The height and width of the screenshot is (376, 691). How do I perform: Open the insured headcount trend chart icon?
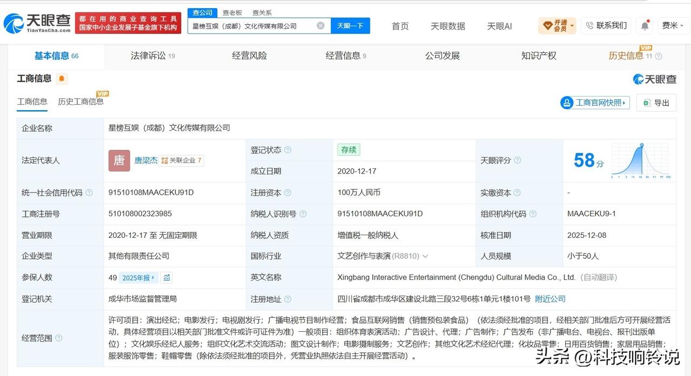(167, 278)
